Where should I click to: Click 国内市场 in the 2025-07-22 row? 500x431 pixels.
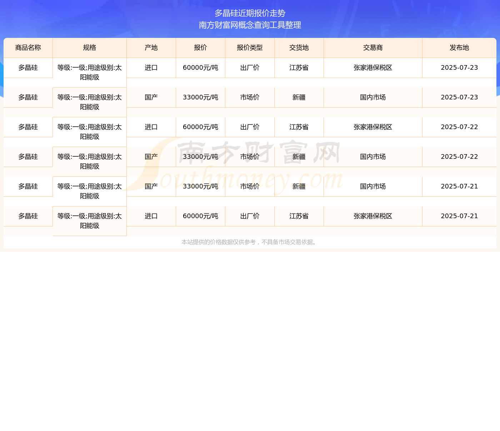pyautogui.click(x=373, y=157)
